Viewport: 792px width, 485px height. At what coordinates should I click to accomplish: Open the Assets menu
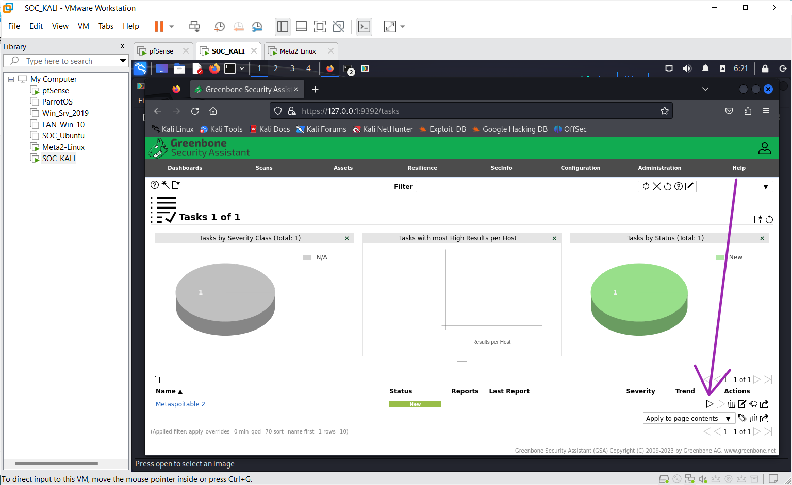(343, 168)
